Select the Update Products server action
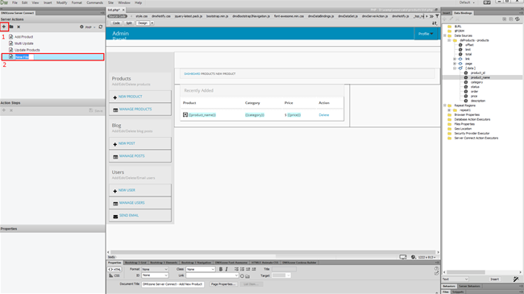Image resolution: width=524 pixels, height=294 pixels. pos(27,50)
